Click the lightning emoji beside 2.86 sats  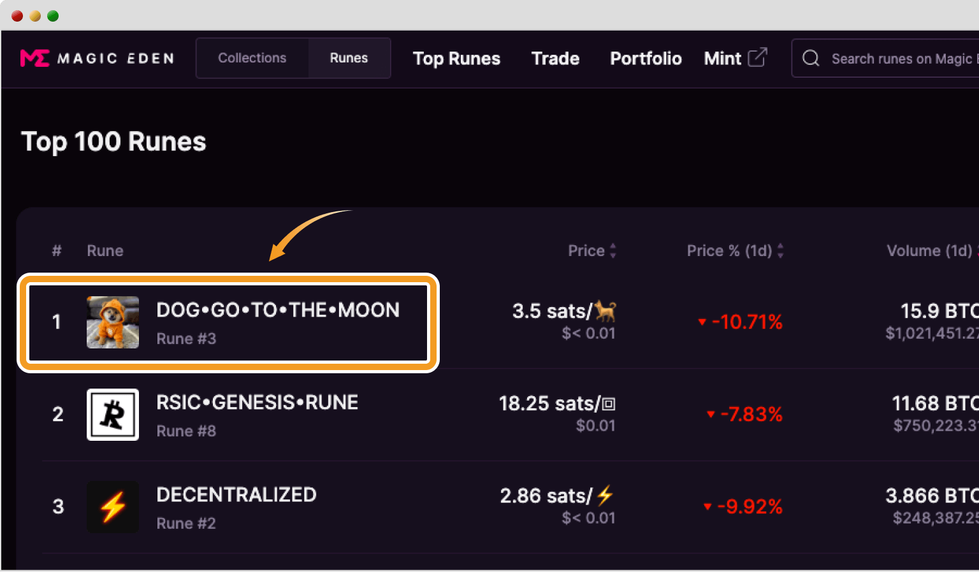(x=605, y=495)
